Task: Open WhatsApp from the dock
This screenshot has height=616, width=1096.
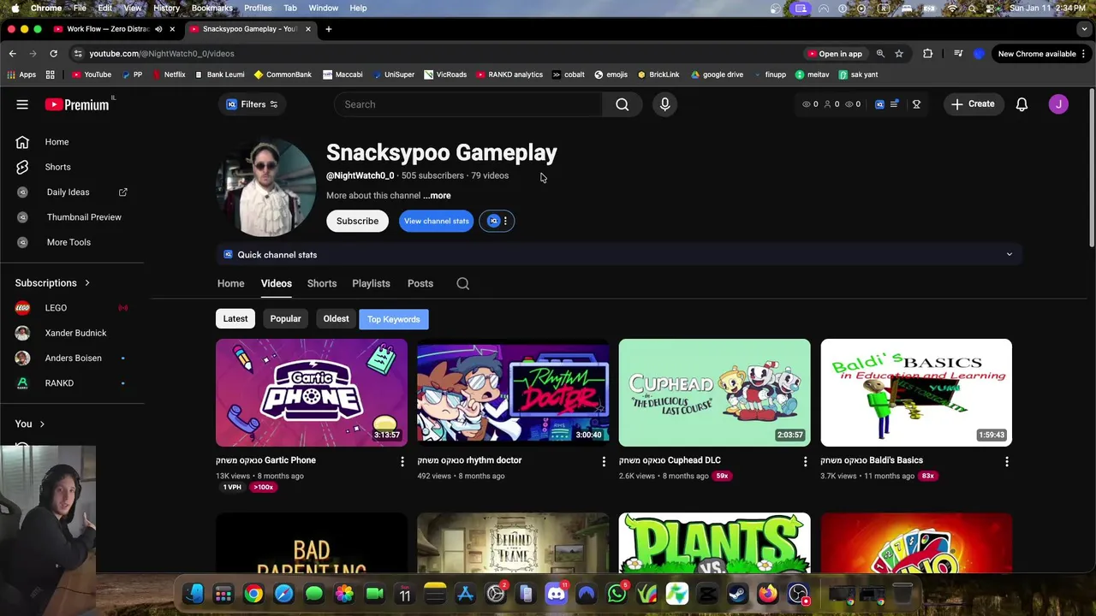Action: tap(616, 594)
